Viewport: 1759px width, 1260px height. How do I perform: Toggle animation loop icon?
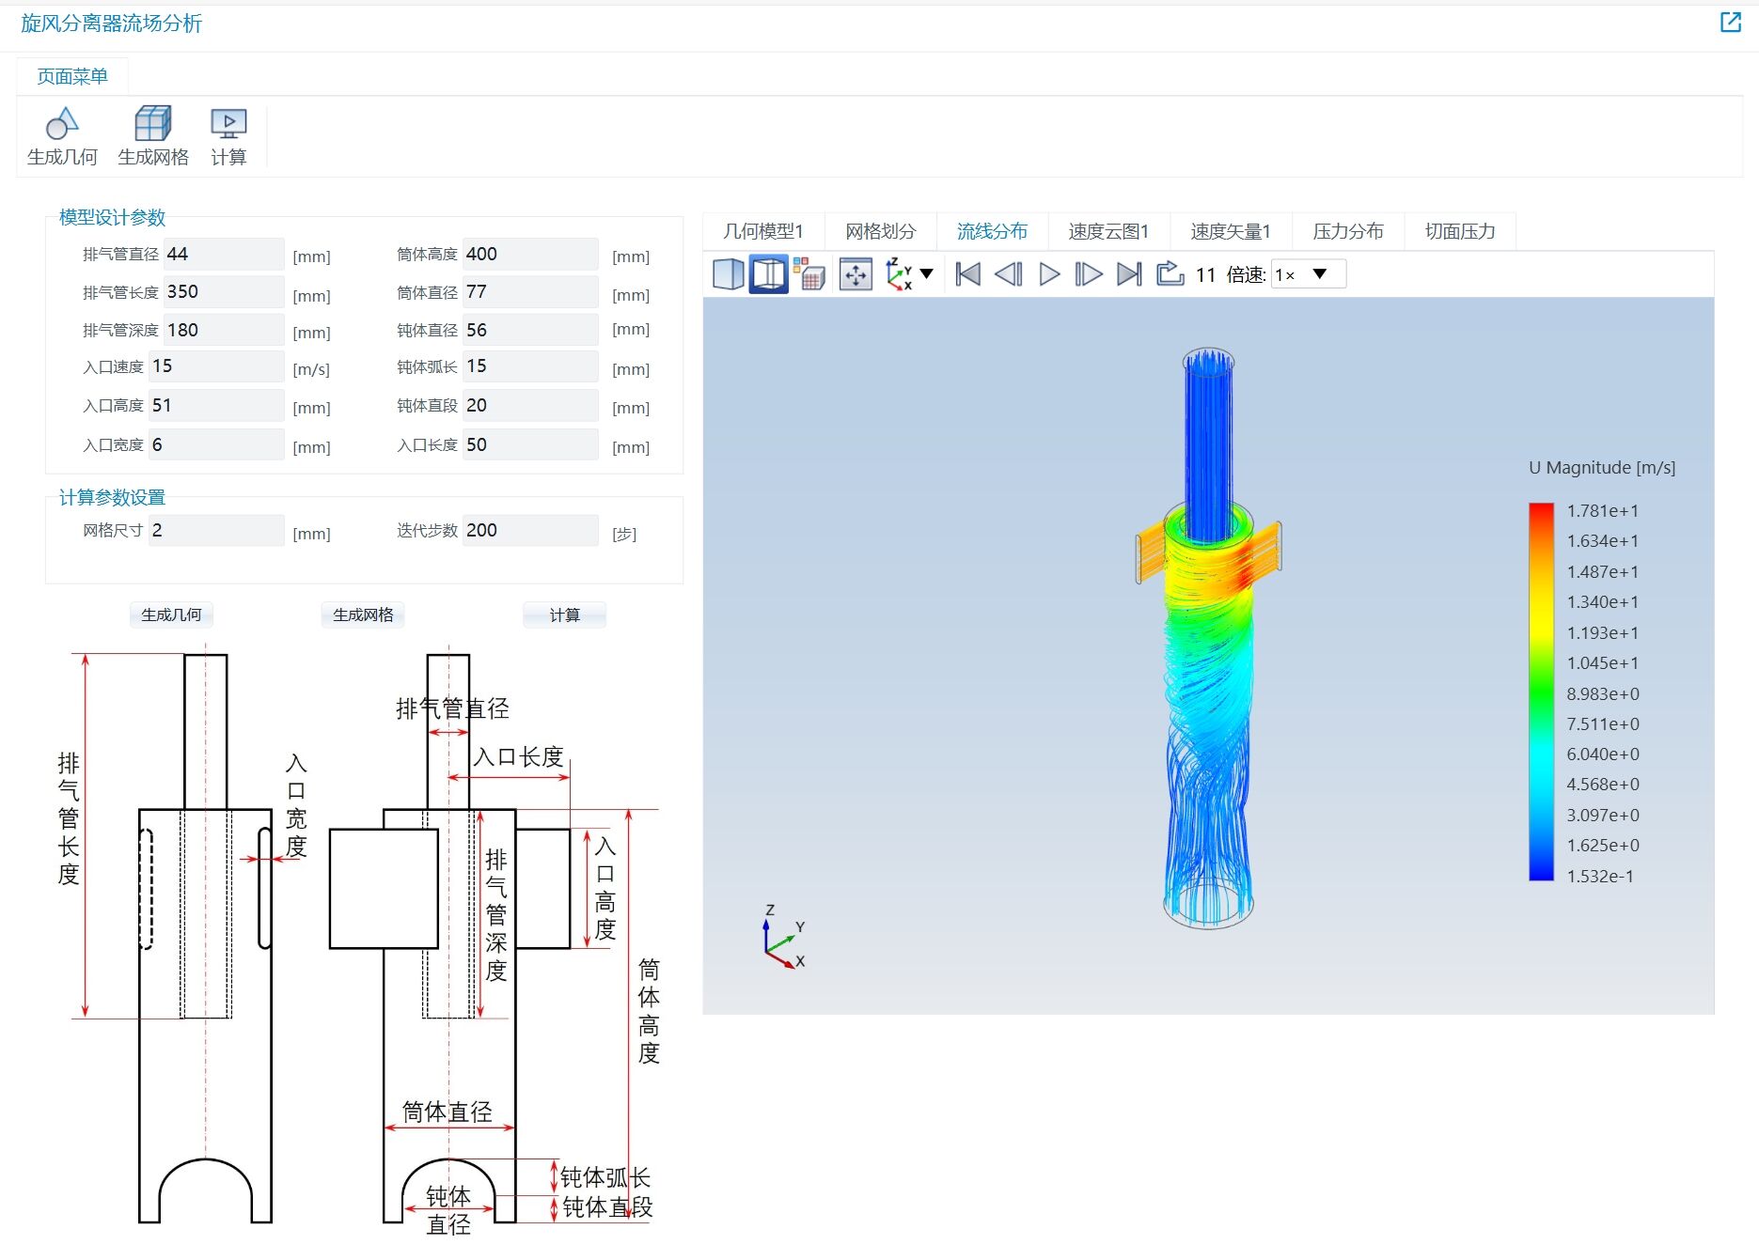[1170, 273]
